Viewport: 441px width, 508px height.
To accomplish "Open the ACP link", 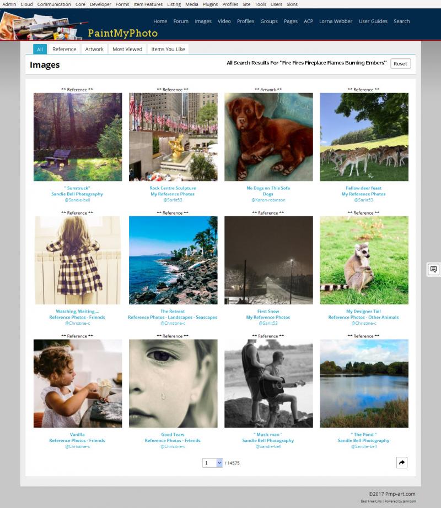I will [x=308, y=21].
